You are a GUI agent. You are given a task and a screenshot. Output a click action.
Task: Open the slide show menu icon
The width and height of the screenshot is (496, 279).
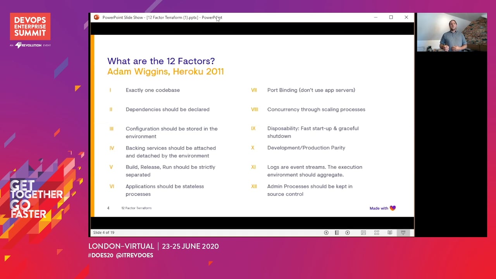337,232
